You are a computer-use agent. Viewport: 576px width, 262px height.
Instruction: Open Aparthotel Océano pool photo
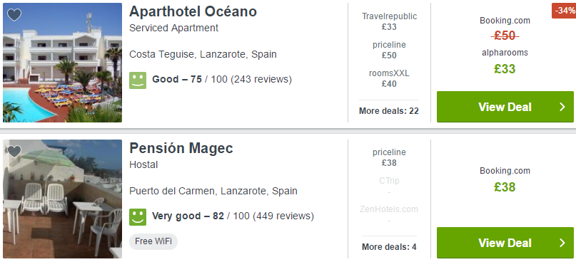62,63
